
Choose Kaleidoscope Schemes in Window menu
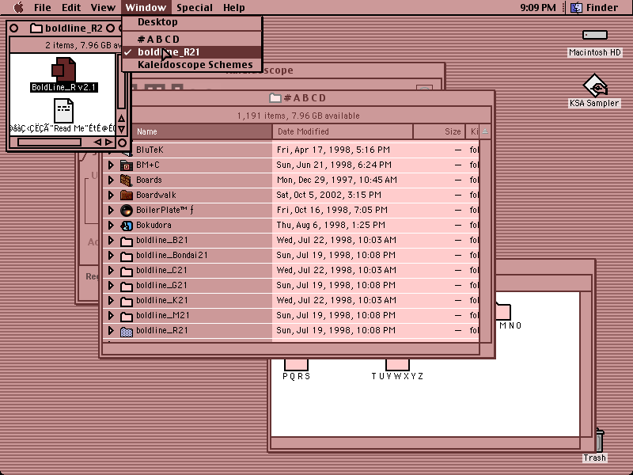(x=191, y=65)
